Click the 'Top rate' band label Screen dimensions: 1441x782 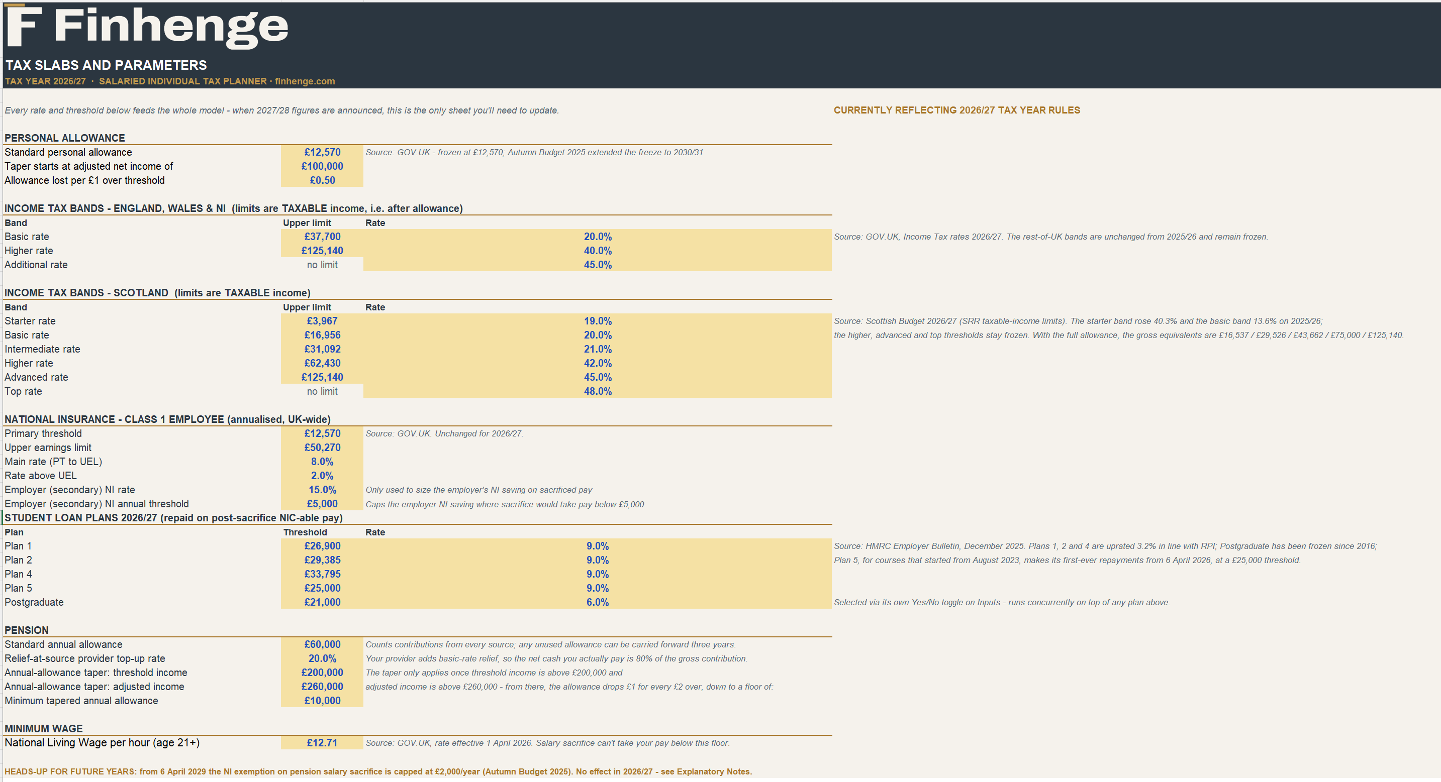click(23, 391)
